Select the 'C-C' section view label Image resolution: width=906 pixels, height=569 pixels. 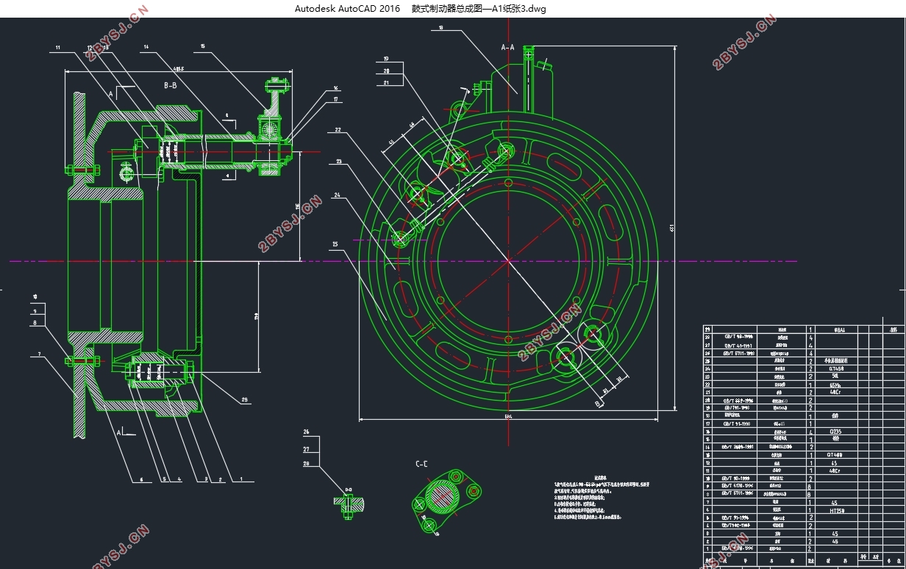[422, 464]
